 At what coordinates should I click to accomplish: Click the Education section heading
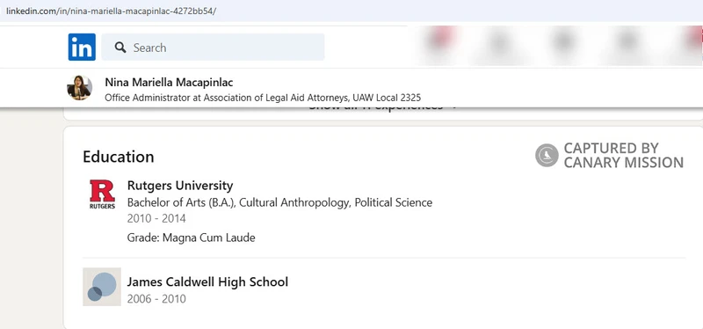119,157
